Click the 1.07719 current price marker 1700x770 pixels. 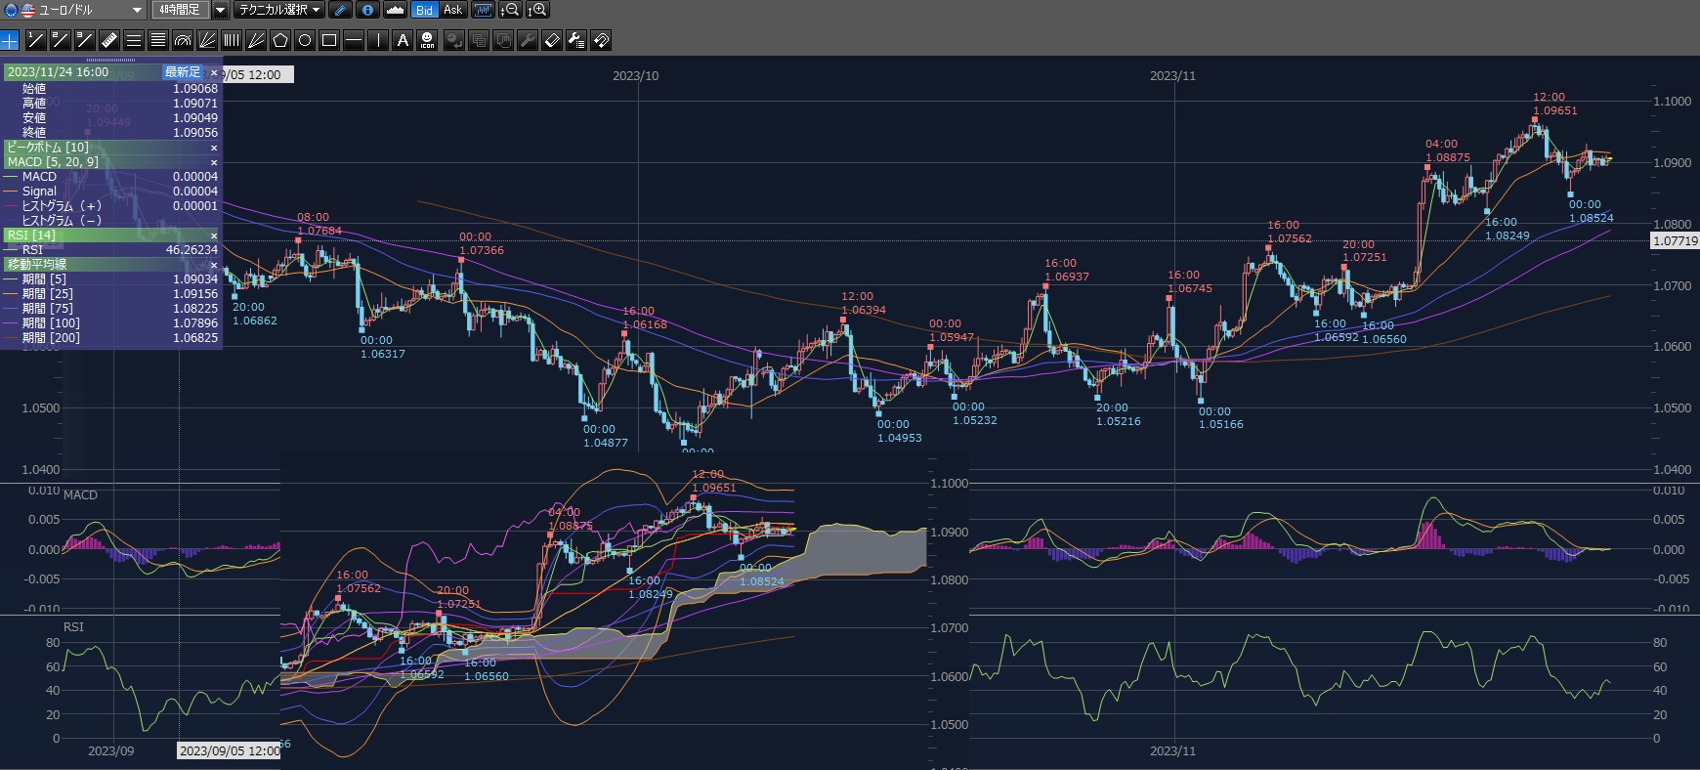point(1675,240)
